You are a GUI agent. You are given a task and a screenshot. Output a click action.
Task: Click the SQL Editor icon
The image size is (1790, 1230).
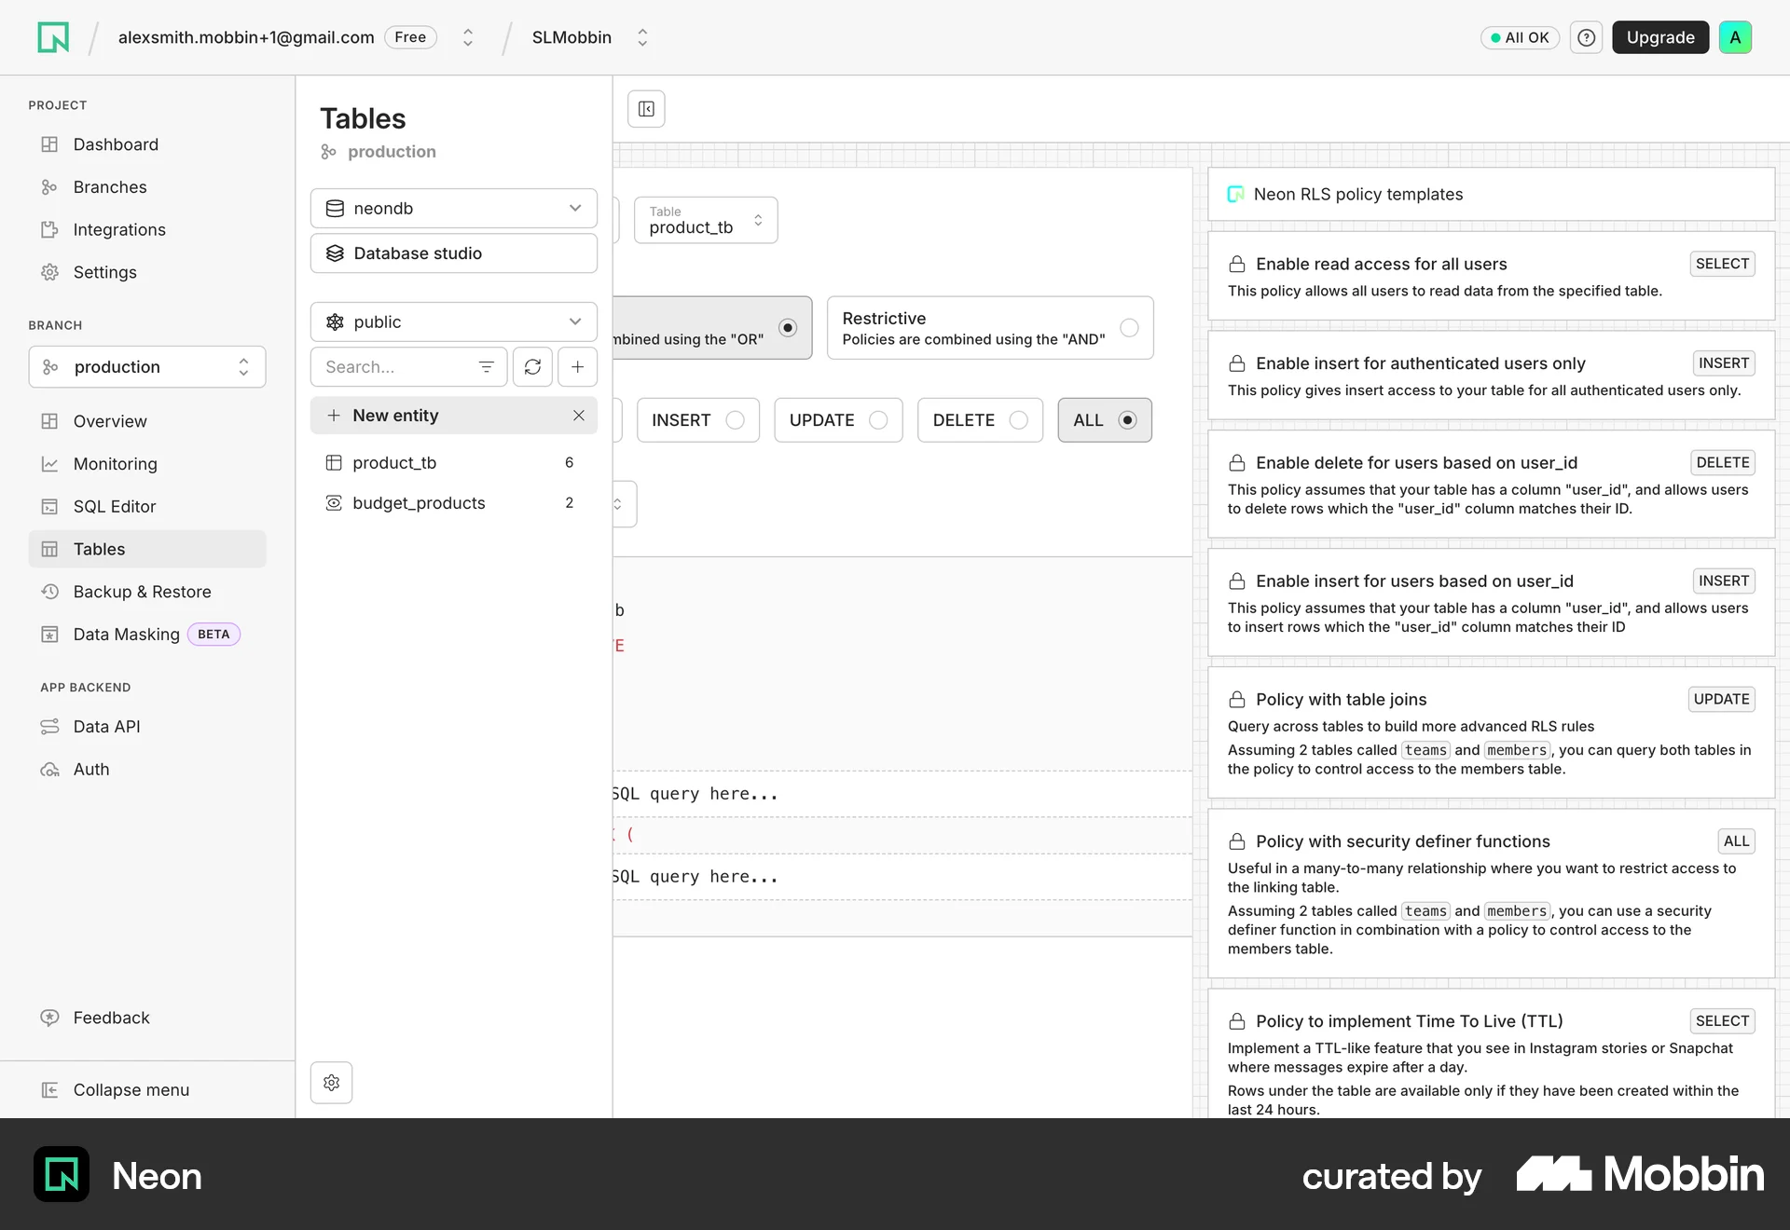pyautogui.click(x=49, y=507)
